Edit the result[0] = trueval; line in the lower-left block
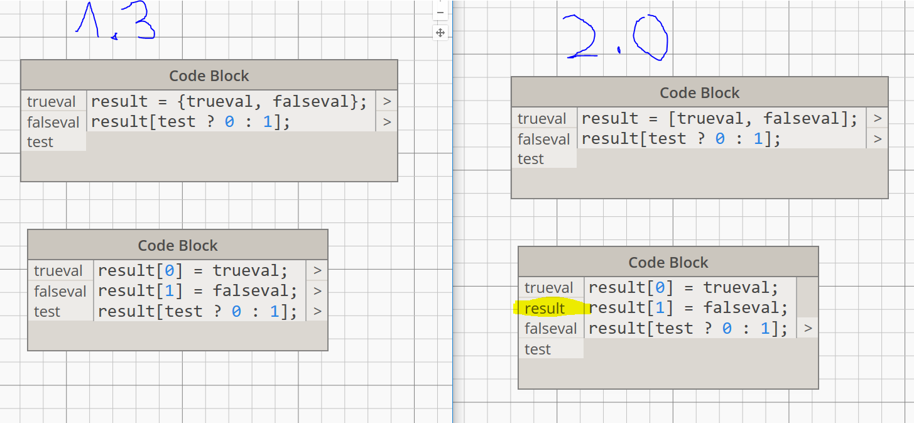 (x=192, y=270)
